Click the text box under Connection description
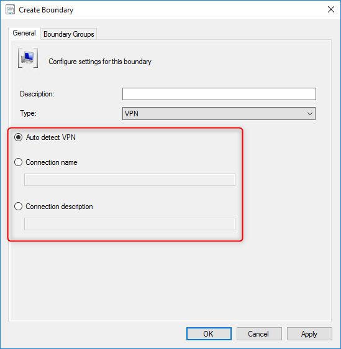The image size is (341, 349). 130,224
